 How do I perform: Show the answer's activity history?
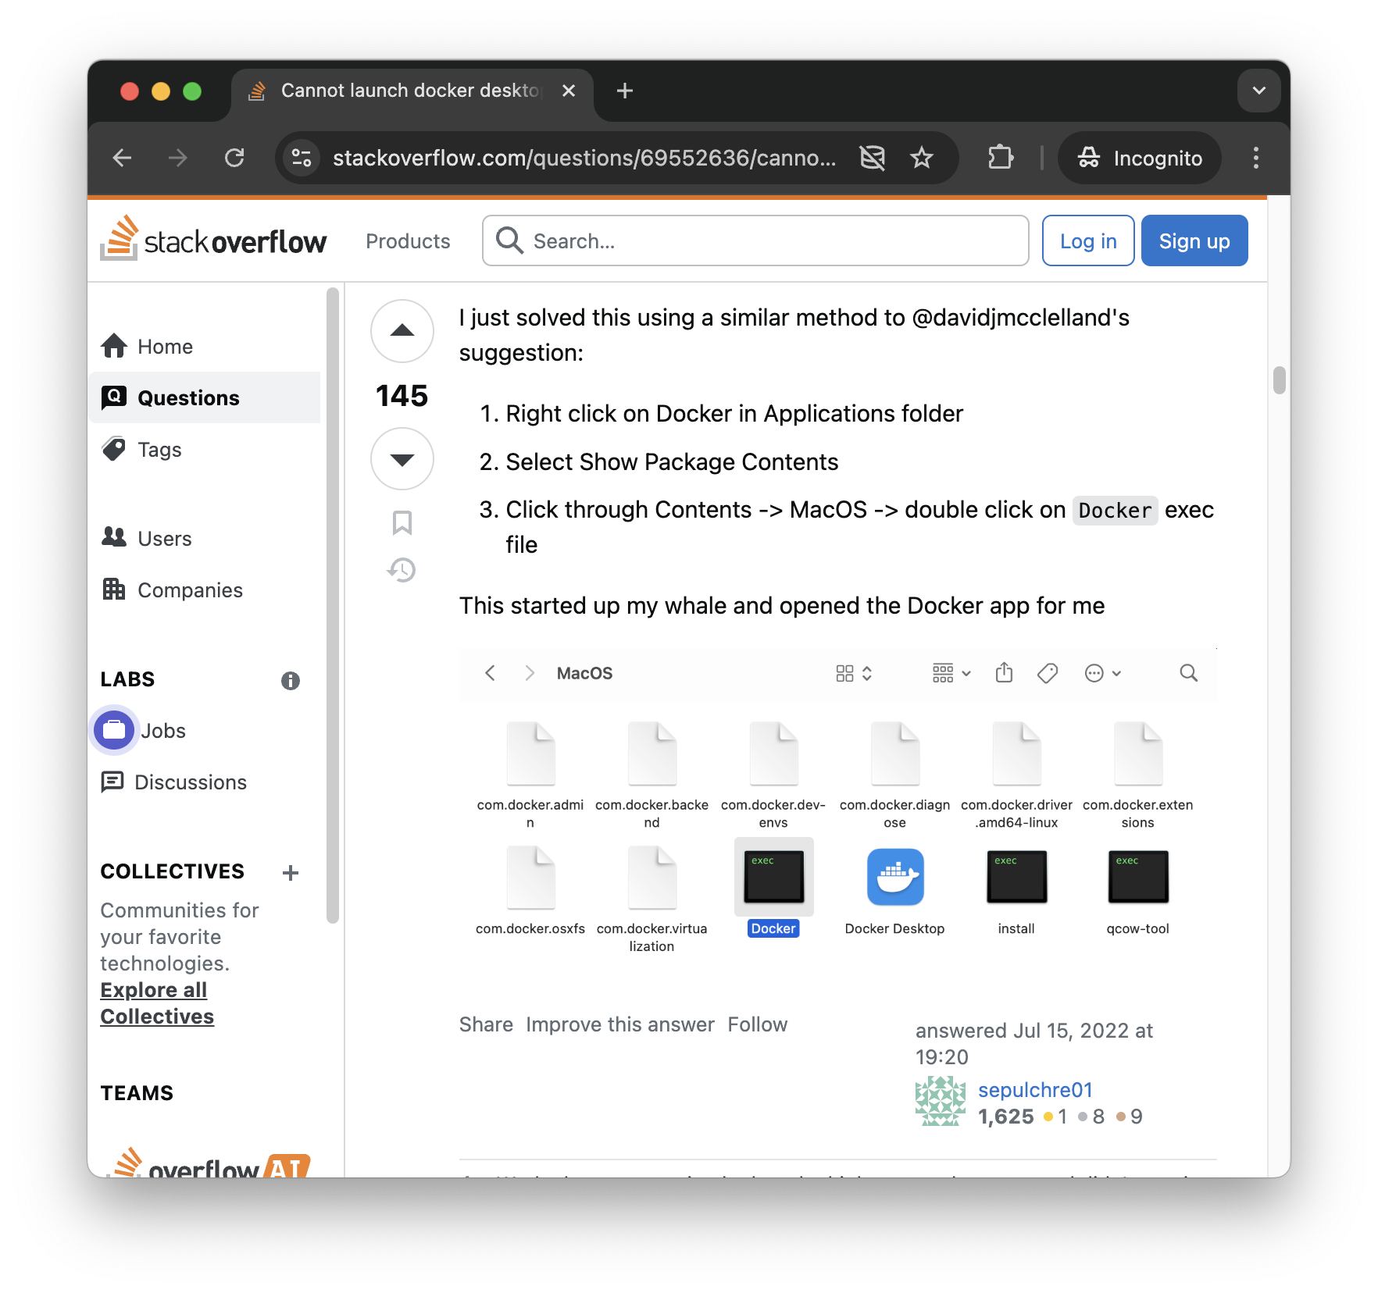pos(402,570)
